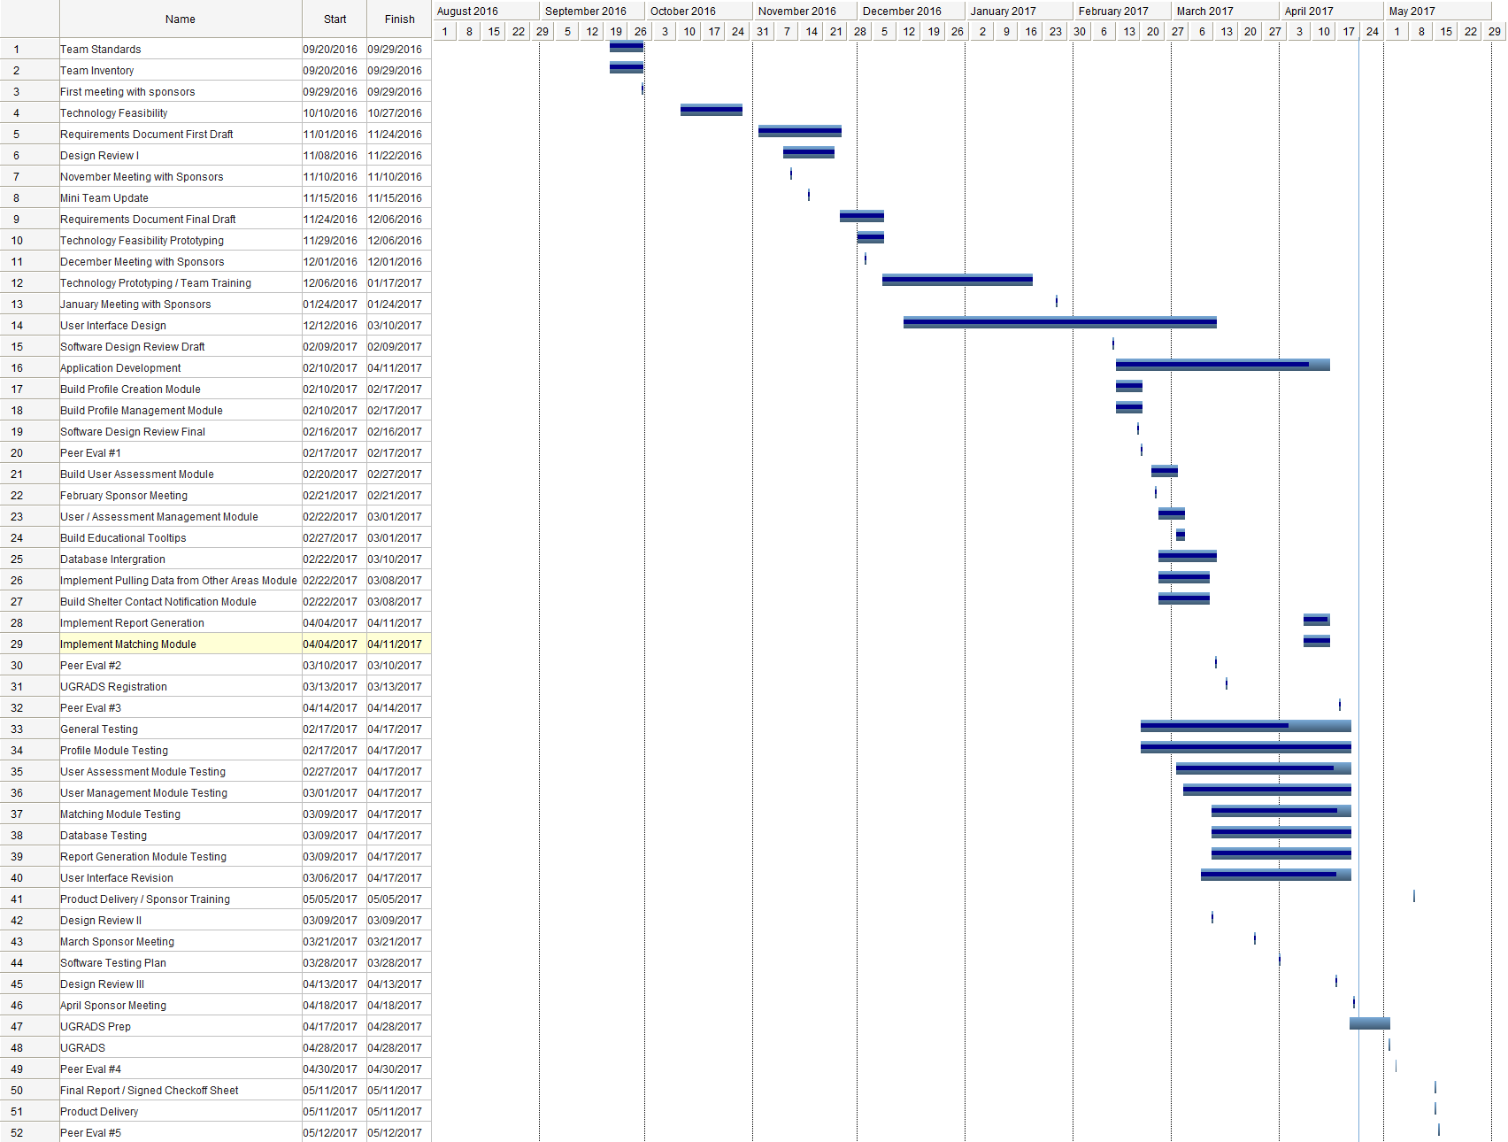Click the Start column header
1508x1142 pixels.
coord(335,19)
